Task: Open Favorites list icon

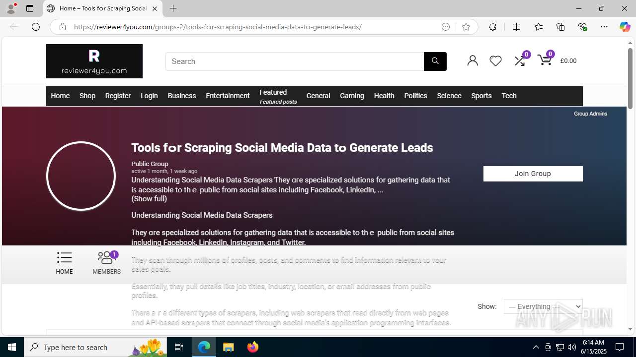Action: click(x=539, y=27)
